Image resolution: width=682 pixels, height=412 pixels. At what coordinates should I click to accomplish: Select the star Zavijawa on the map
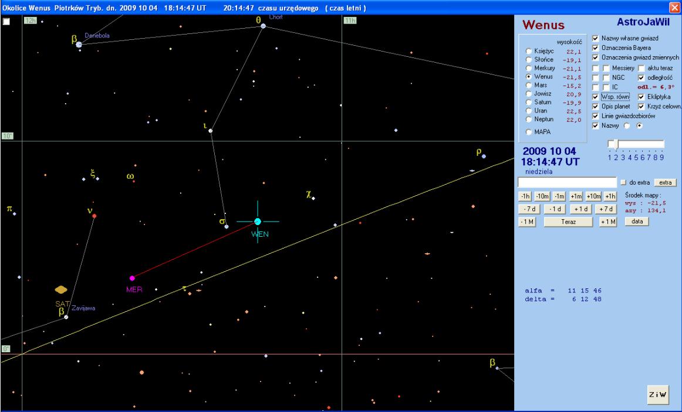tap(66, 317)
